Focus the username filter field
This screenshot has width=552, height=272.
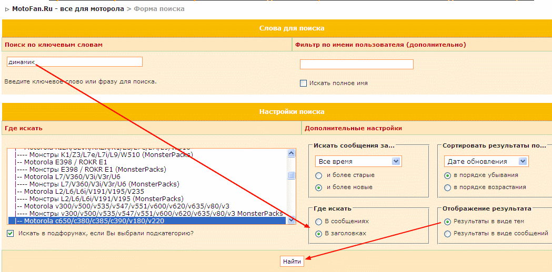357,64
